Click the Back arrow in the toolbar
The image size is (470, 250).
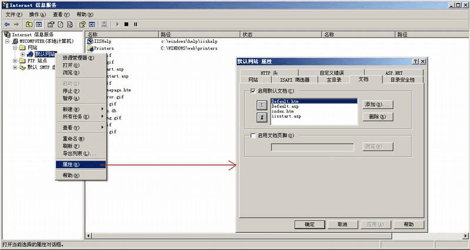[6, 24]
